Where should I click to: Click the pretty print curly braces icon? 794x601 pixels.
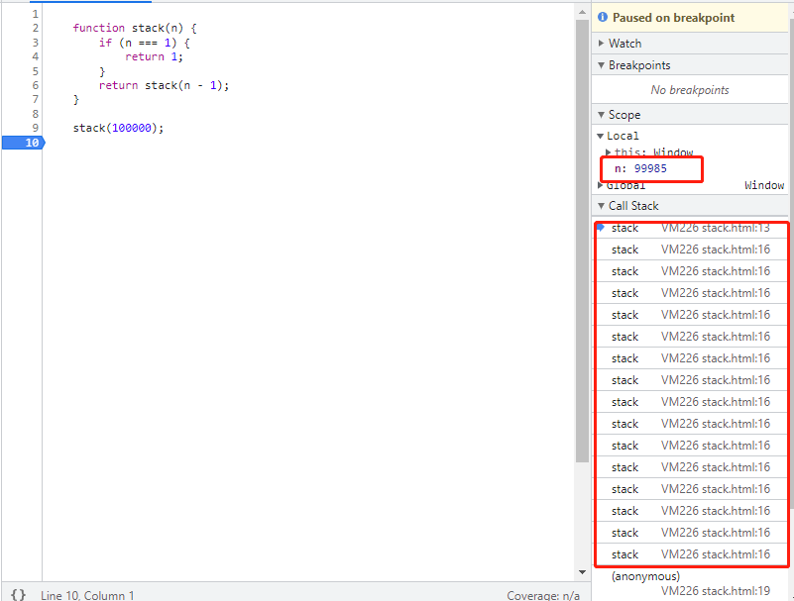(18, 595)
